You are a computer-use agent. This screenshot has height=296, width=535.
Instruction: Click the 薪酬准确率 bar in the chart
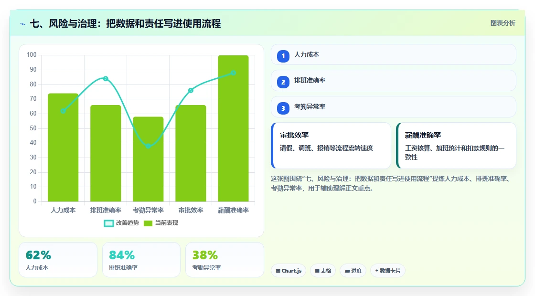click(234, 128)
